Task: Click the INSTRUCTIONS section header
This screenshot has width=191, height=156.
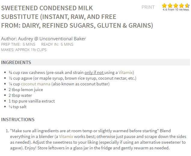Action: [18, 120]
